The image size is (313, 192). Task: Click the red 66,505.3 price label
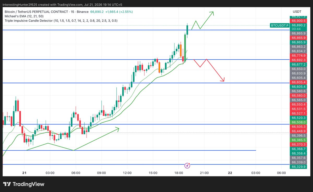point(299,127)
